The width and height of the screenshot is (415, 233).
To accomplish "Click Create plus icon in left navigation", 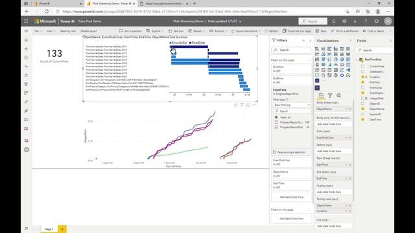I will point(26,66).
